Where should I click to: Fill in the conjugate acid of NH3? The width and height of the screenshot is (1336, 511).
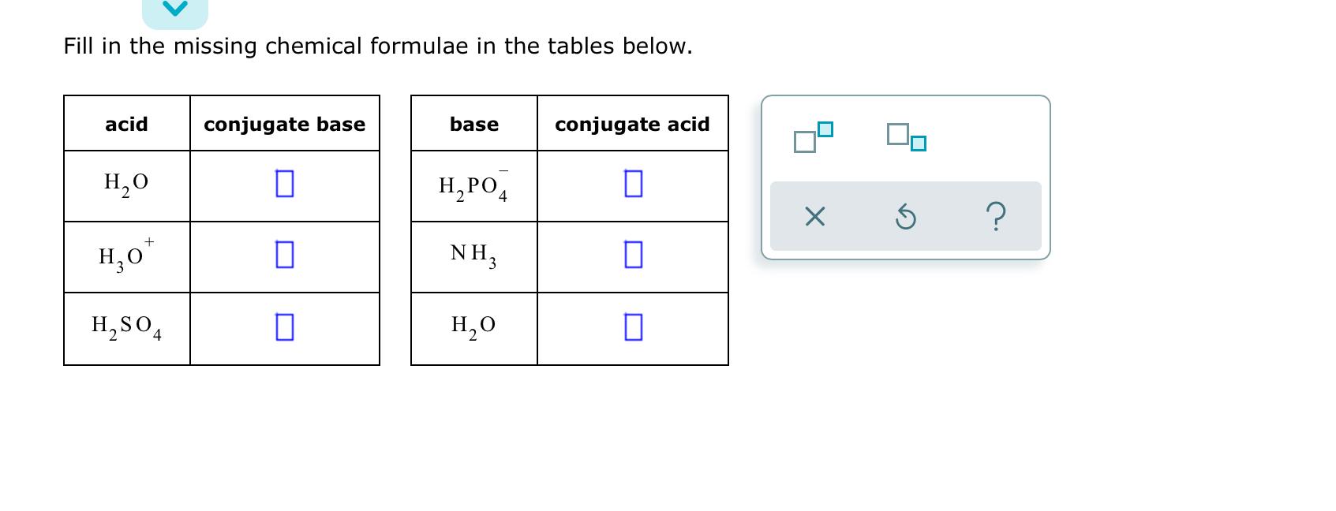(633, 255)
